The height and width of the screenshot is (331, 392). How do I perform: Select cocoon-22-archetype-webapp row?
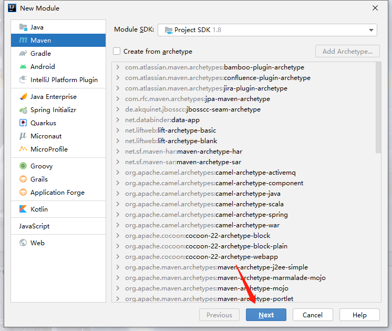tap(244, 256)
